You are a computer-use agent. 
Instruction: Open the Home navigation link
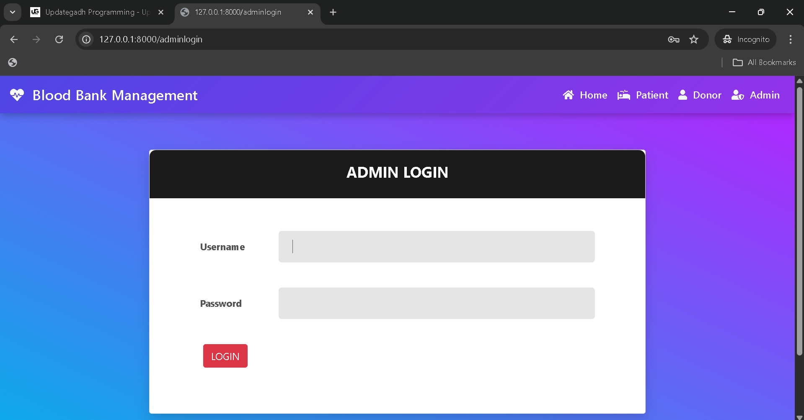click(585, 95)
